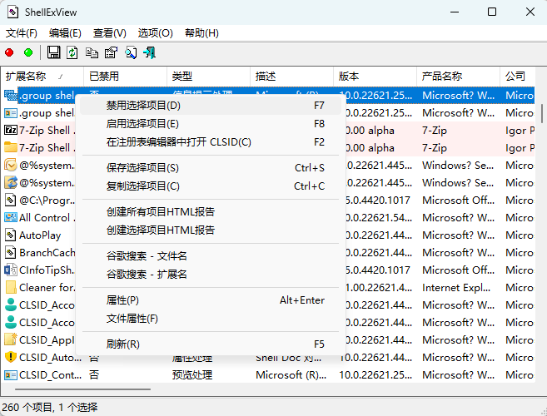Choose 文件属性(F) in context menu
Image resolution: width=547 pixels, height=416 pixels.
132,319
